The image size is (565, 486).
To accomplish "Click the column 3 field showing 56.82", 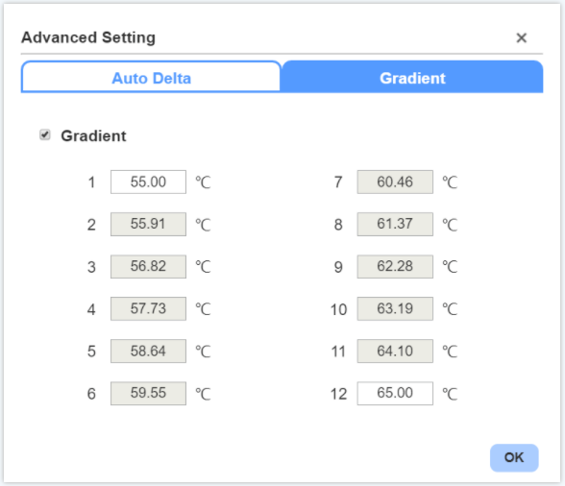I will point(148,267).
